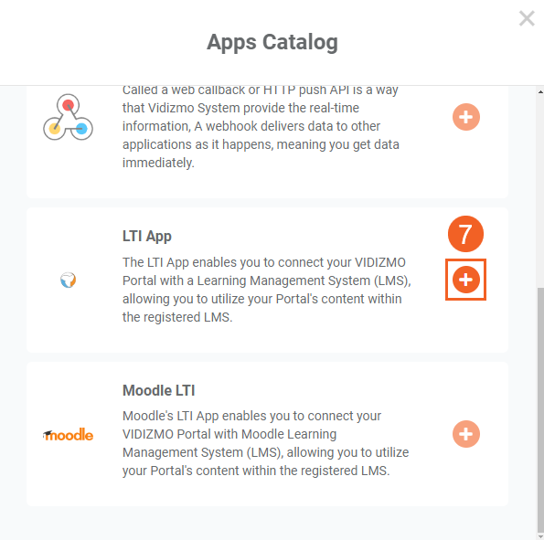Click the LTI App description text
The image size is (544, 540).
(267, 290)
